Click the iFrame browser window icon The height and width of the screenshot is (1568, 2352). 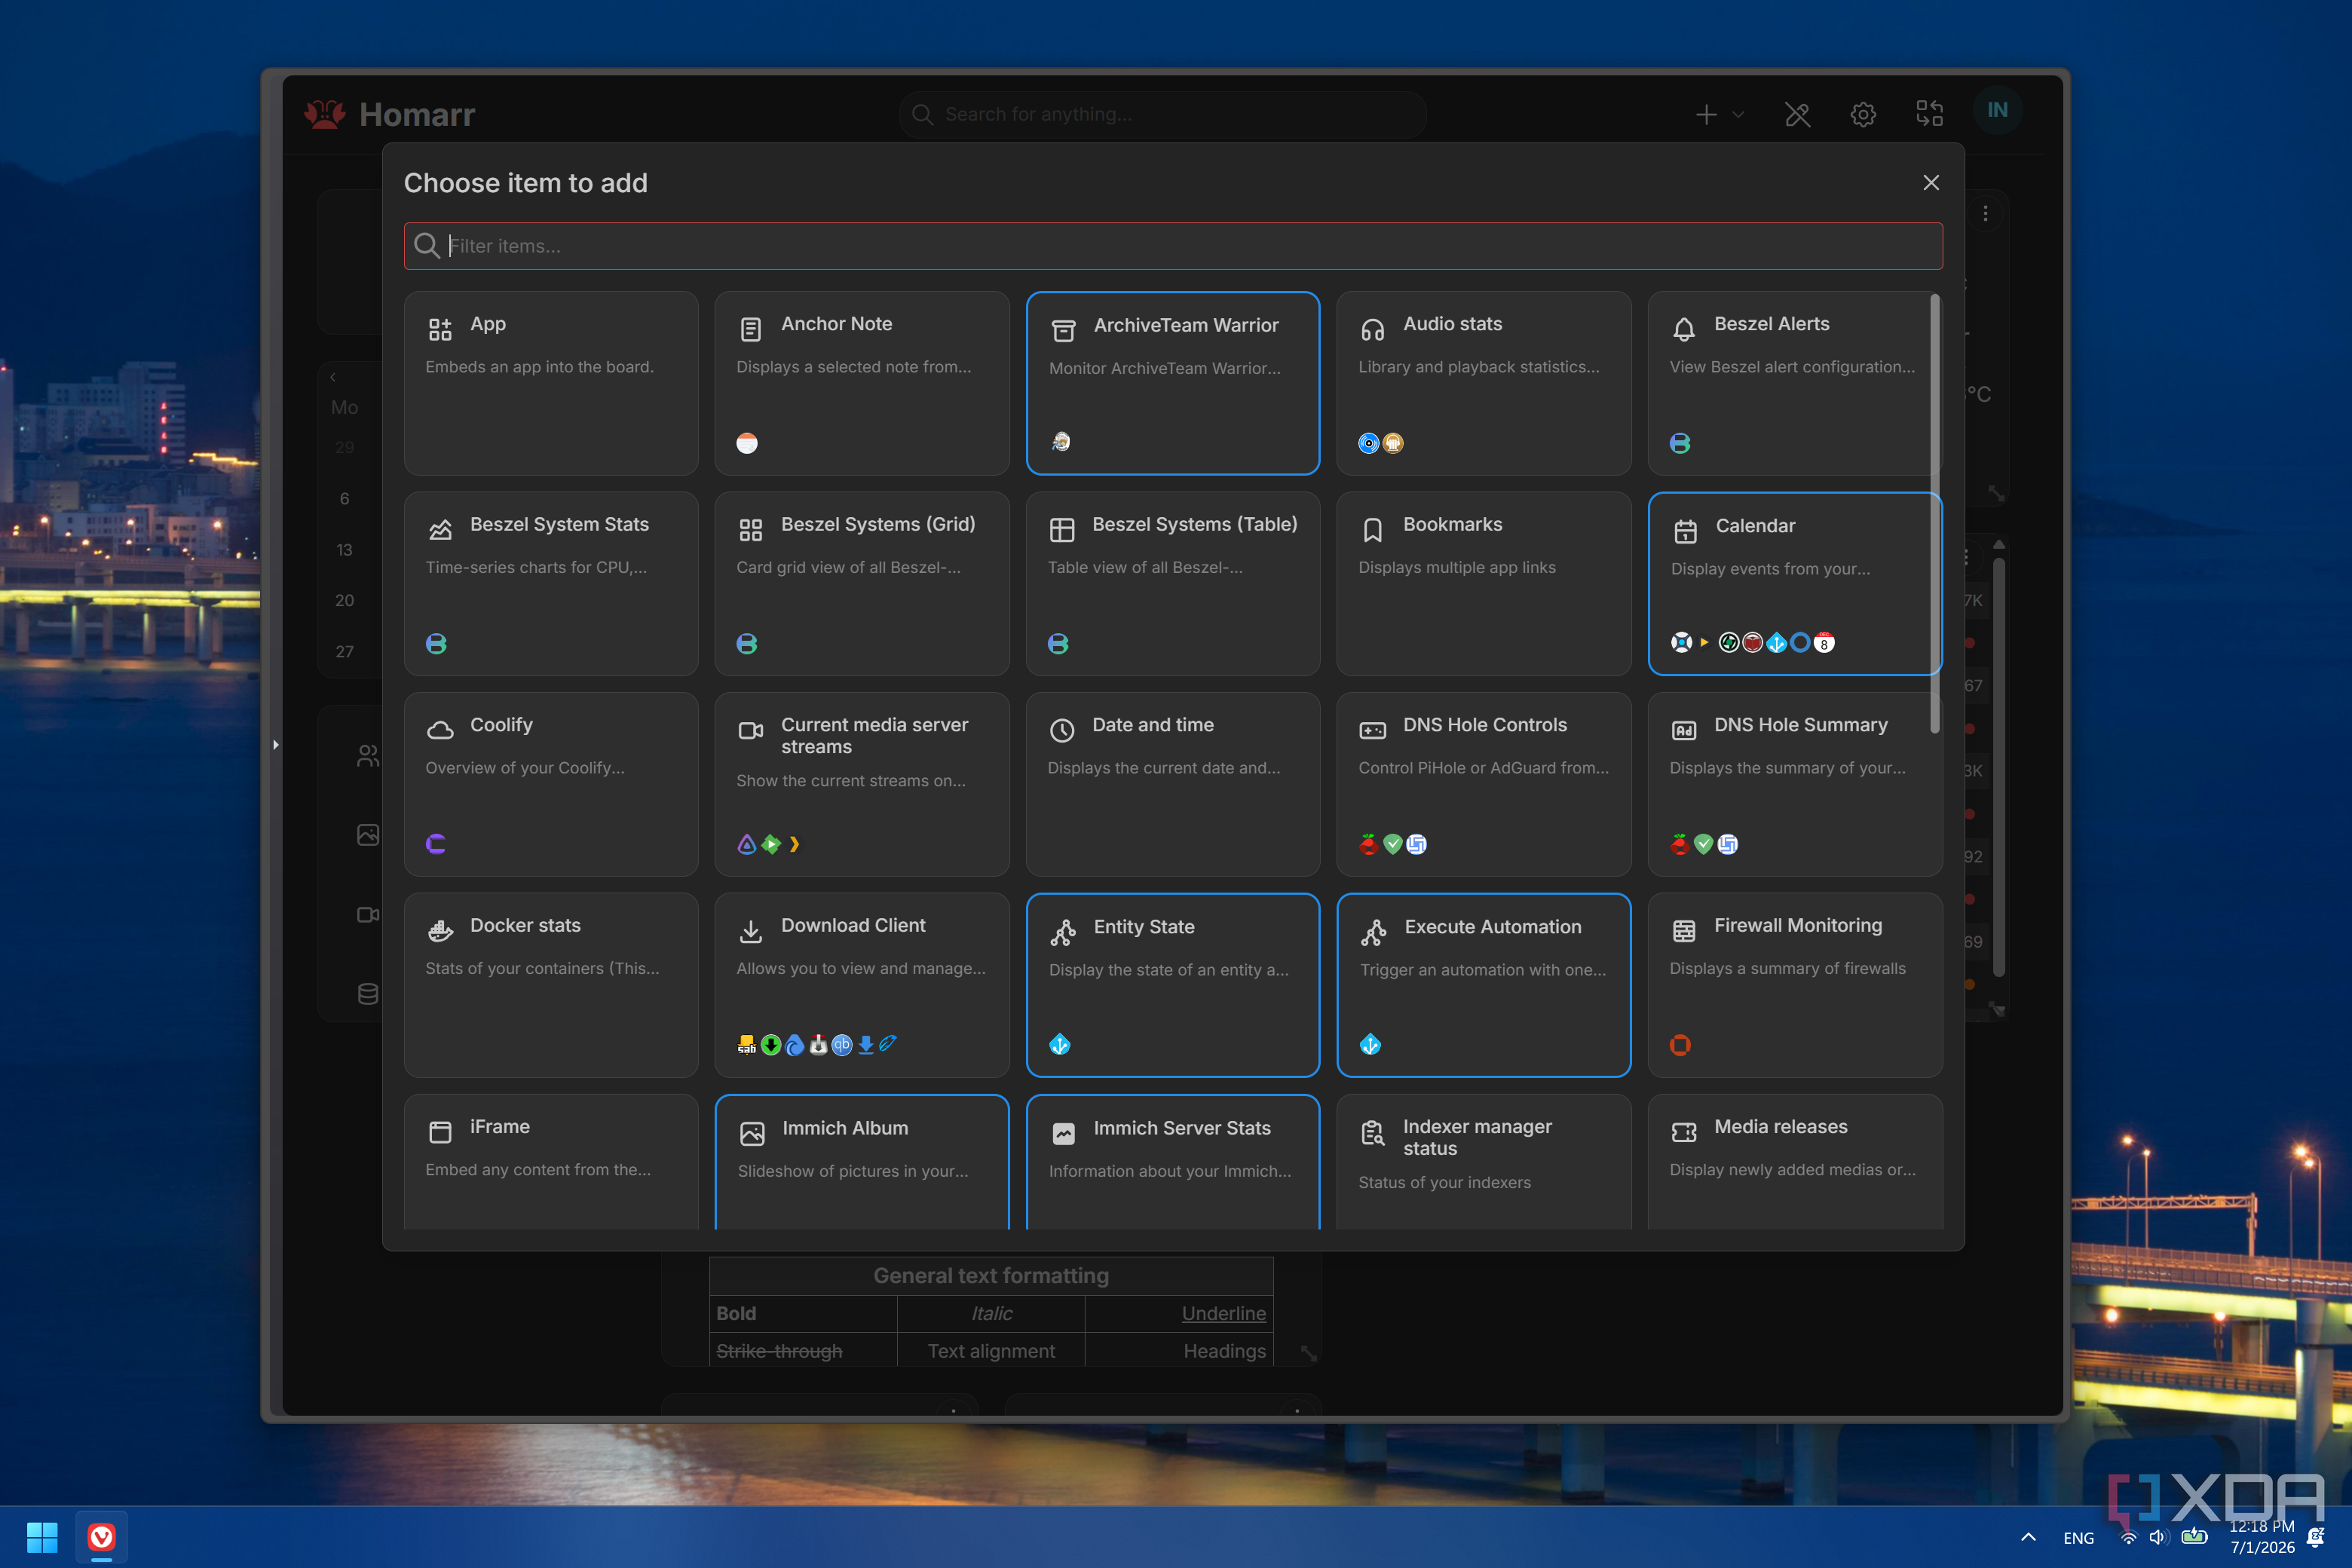439,1132
